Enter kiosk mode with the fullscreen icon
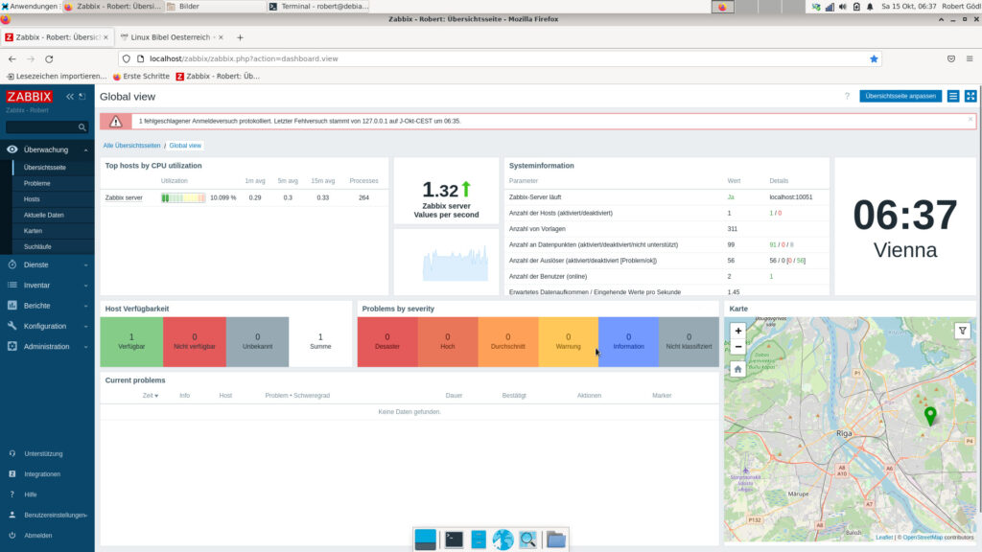The image size is (982, 552). [x=970, y=97]
